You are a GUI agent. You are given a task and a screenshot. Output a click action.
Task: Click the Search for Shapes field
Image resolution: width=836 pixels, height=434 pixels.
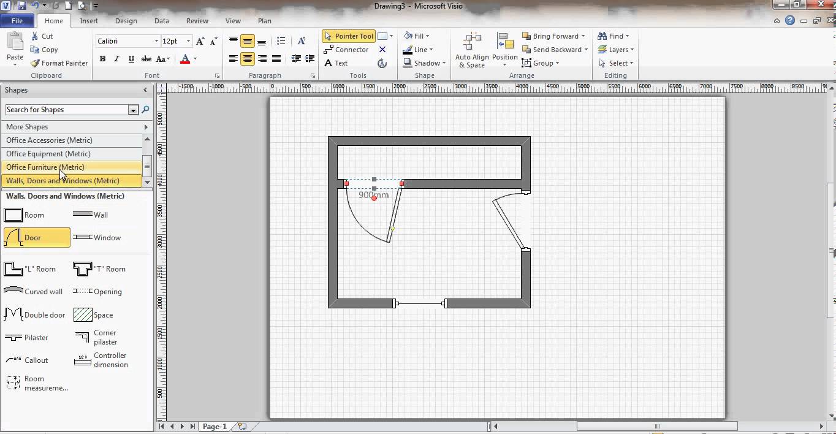(66, 110)
